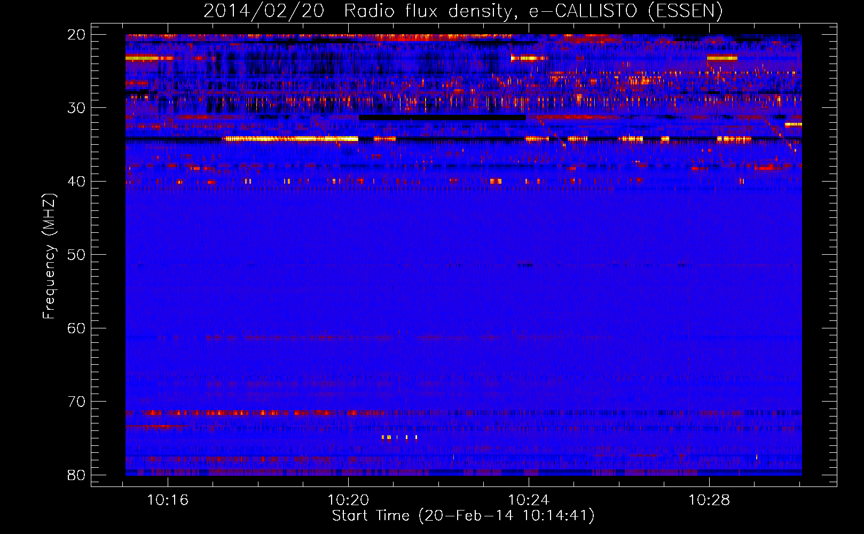Click the '50' frequency tick label
The image size is (864, 534).
click(76, 255)
